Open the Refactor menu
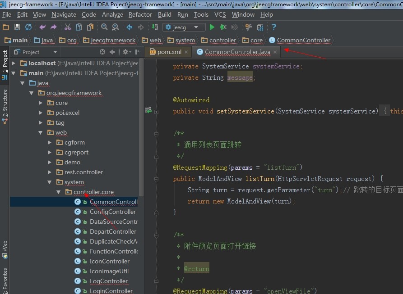This screenshot has width=403, height=294. (140, 14)
